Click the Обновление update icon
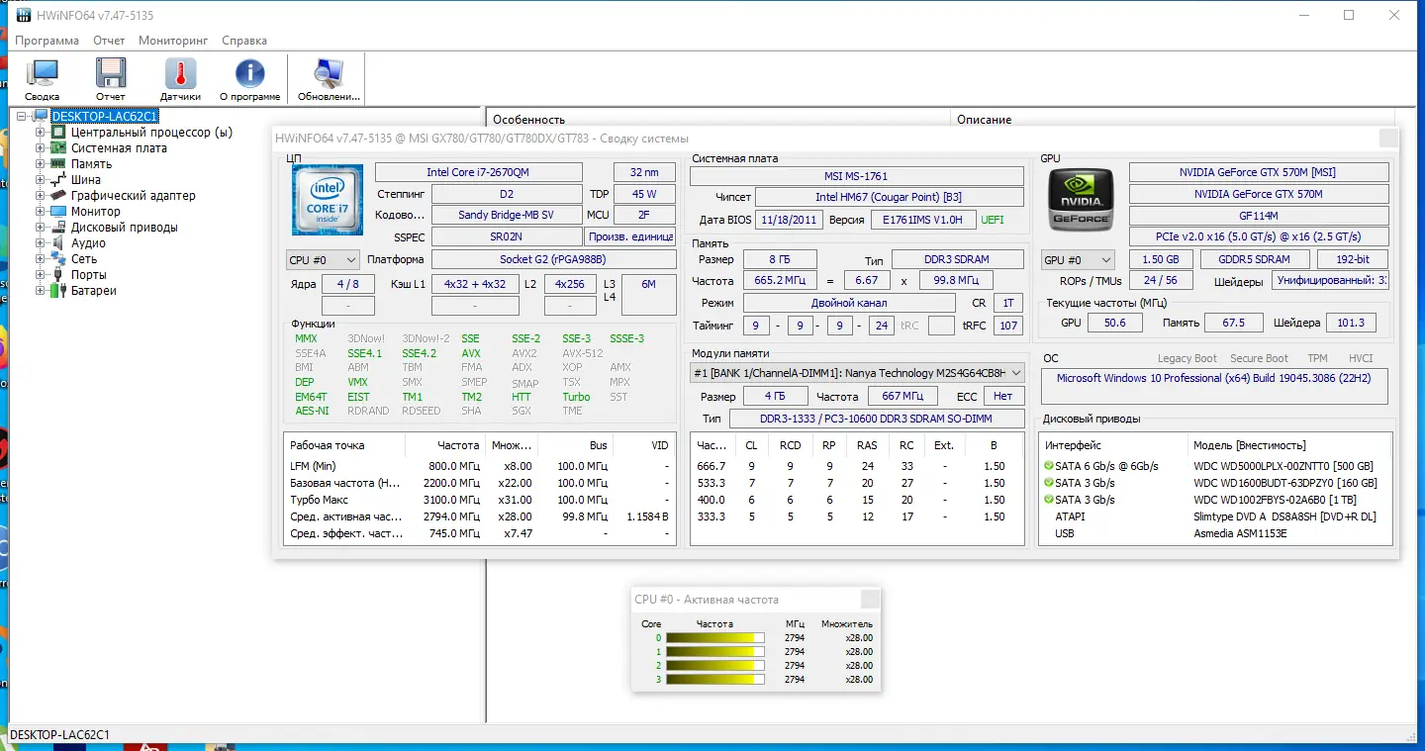The width and height of the screenshot is (1425, 751). point(329,75)
